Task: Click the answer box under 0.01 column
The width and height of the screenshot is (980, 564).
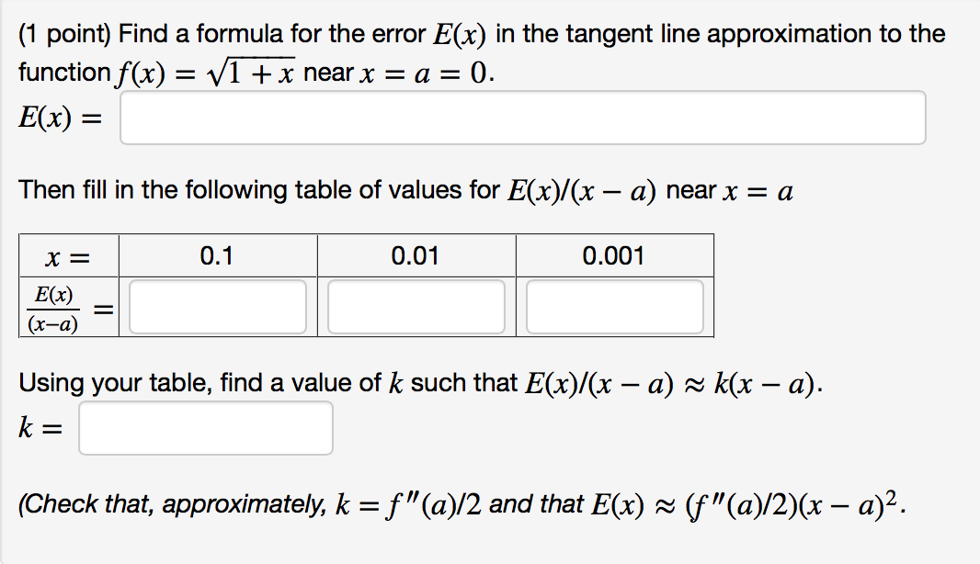Action: tap(414, 306)
